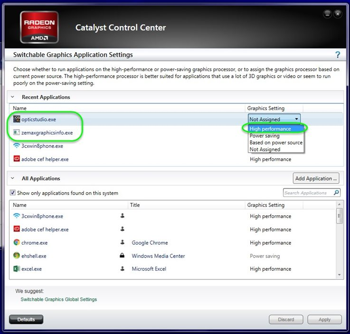Close the Catalyst Control Center window

(x=338, y=14)
